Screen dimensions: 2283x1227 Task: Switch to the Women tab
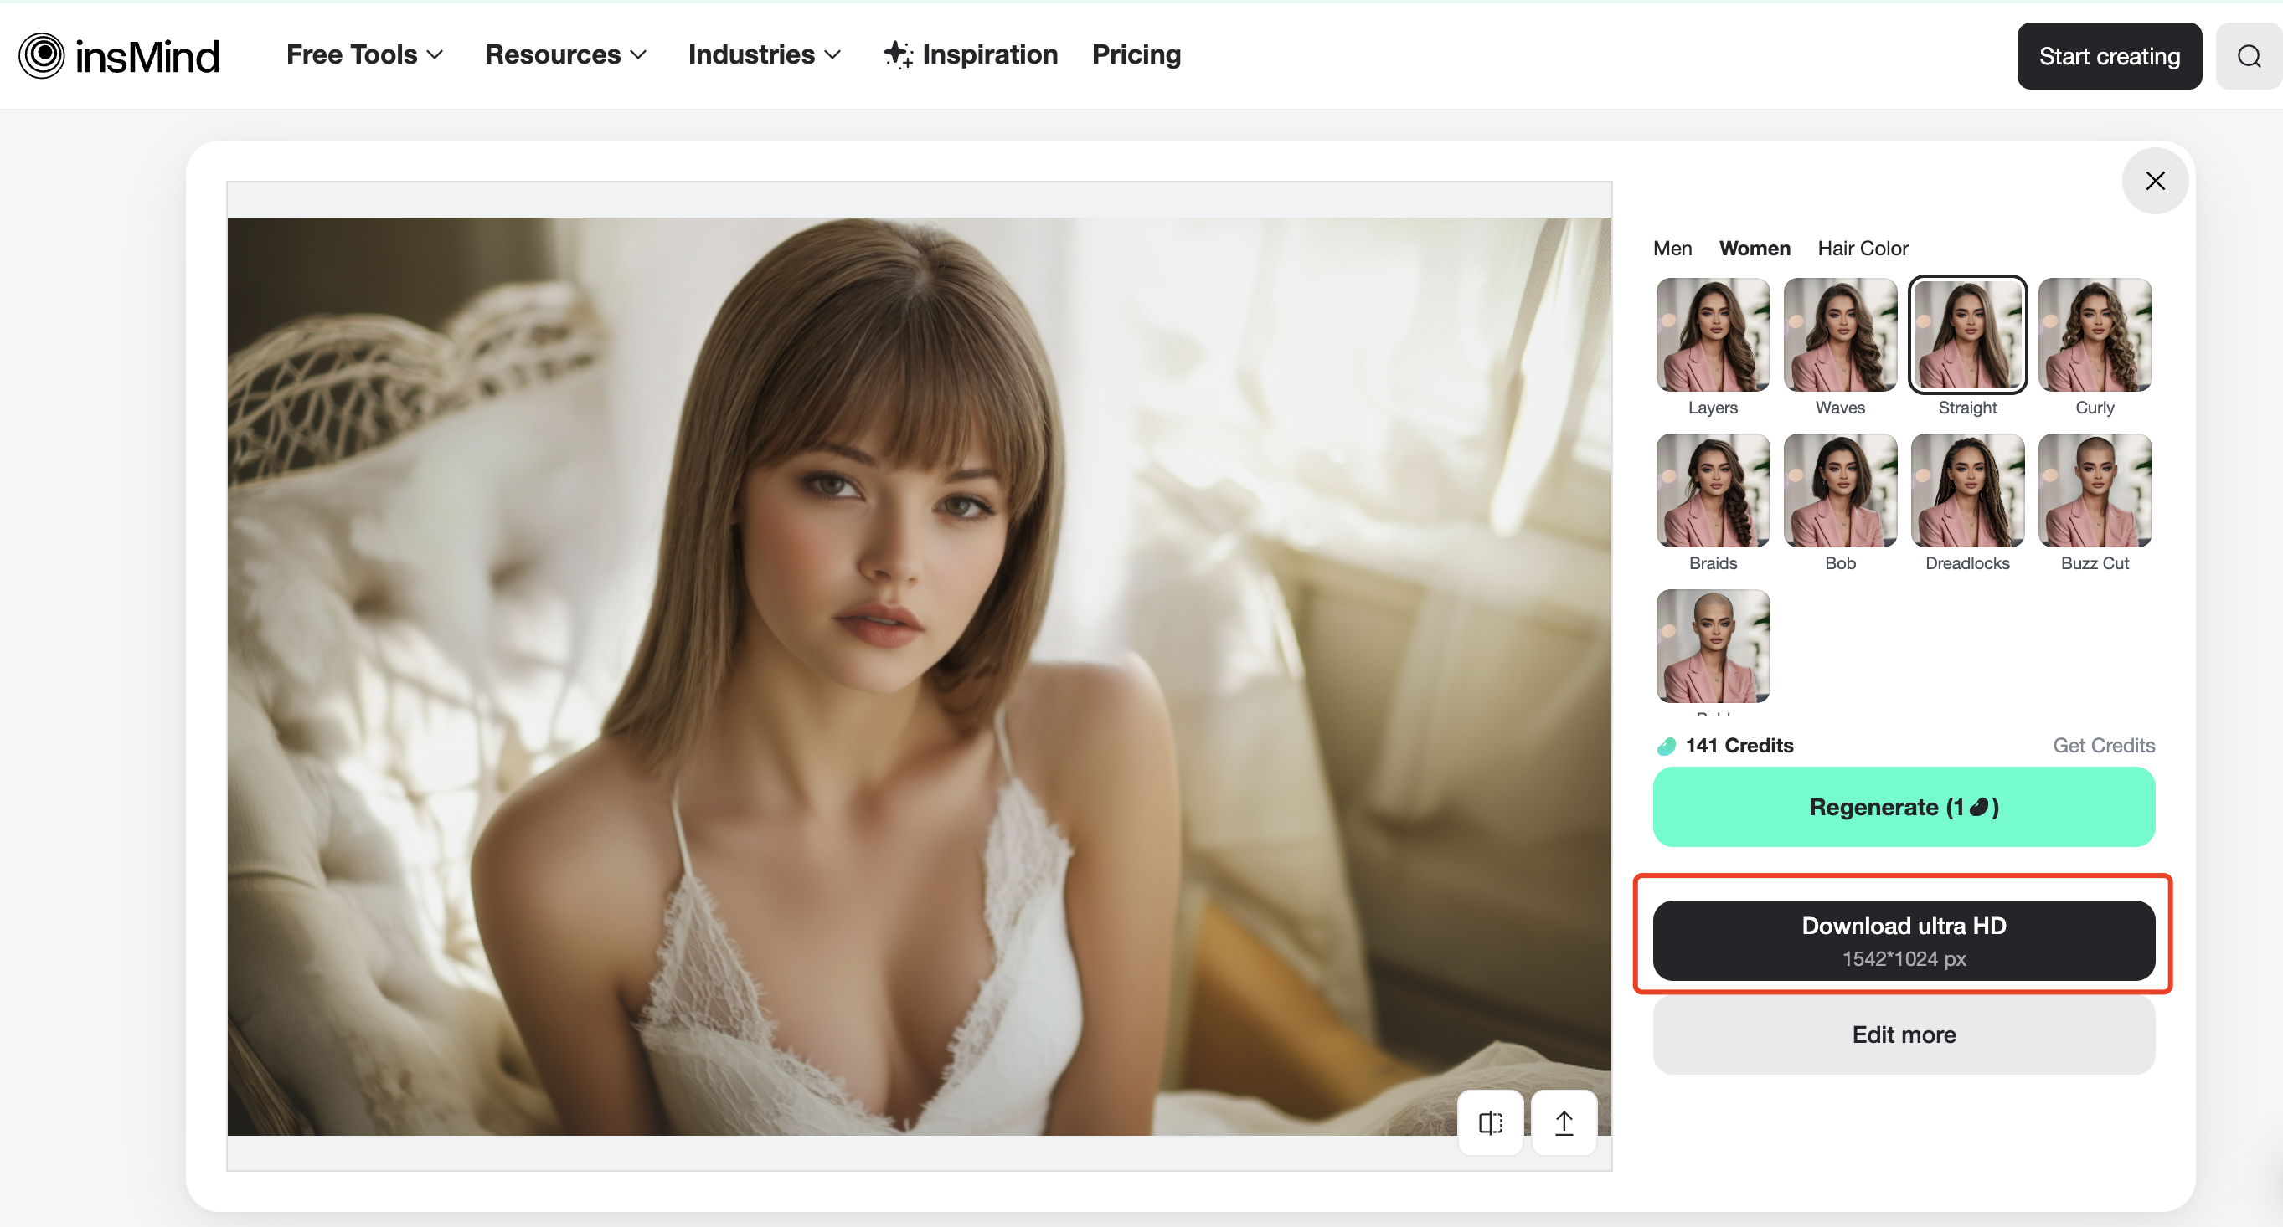[1754, 248]
